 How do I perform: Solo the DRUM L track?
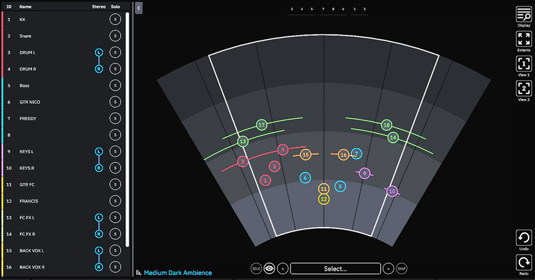(x=115, y=52)
